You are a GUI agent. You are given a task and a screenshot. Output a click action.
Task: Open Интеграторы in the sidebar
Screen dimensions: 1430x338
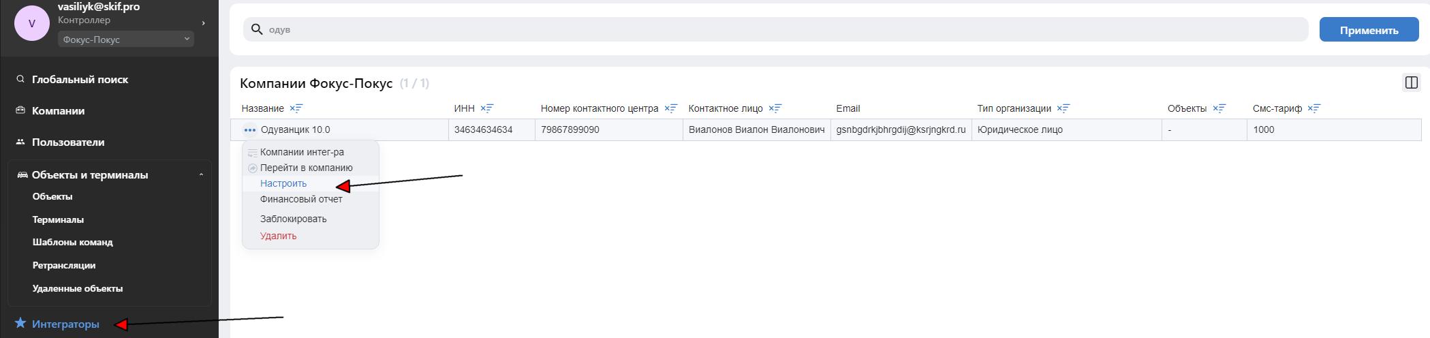pos(65,324)
